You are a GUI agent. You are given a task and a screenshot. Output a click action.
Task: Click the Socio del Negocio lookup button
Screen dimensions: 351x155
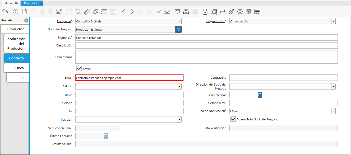[178, 29]
